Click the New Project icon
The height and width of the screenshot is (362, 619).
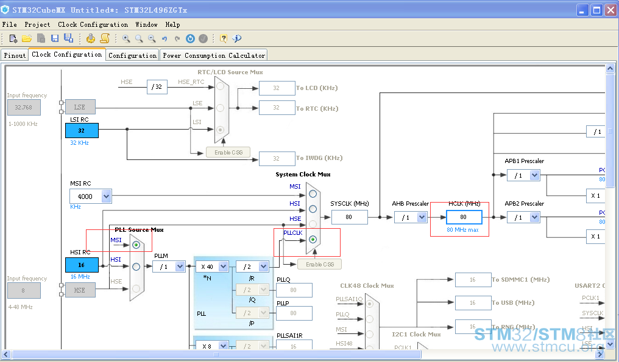13,38
